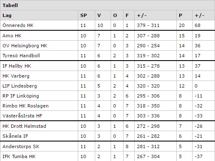Click the Tabell title bar

107,5
